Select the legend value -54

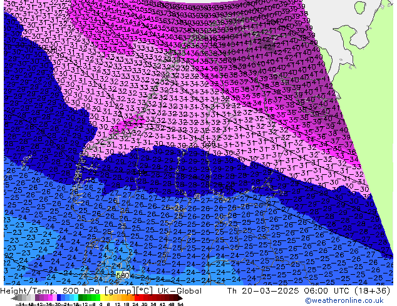(x=20, y=304)
